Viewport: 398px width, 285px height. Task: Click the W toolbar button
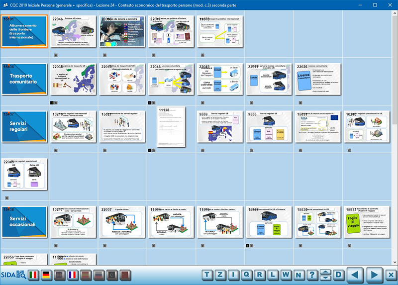[286, 275]
